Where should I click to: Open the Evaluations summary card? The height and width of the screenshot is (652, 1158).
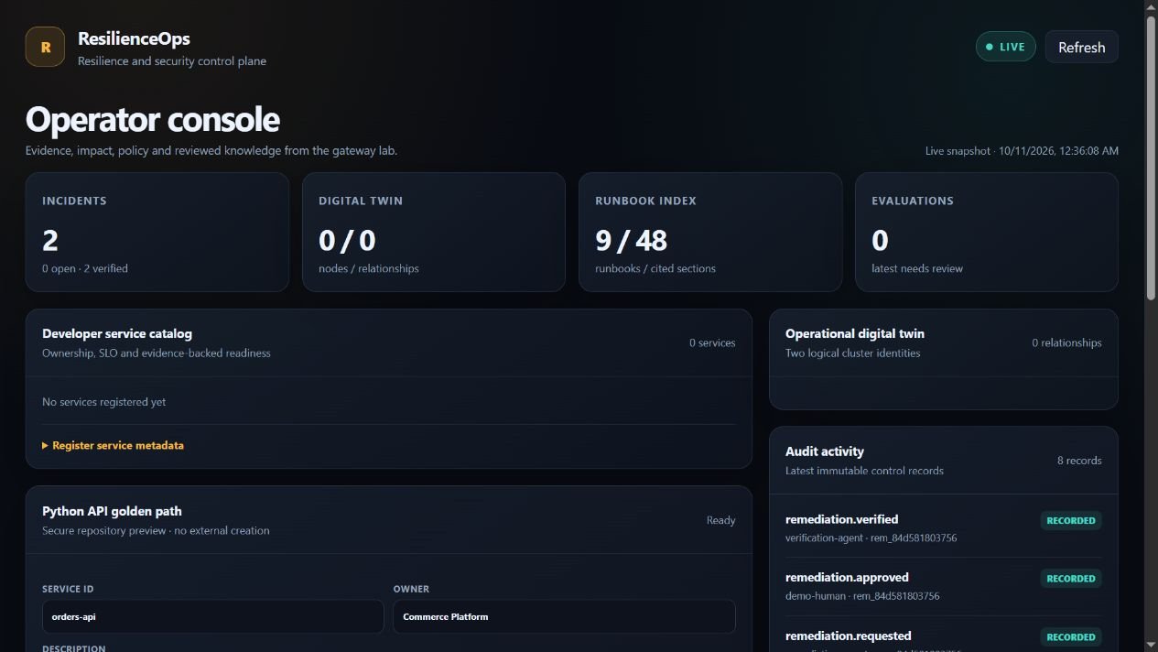coord(987,232)
